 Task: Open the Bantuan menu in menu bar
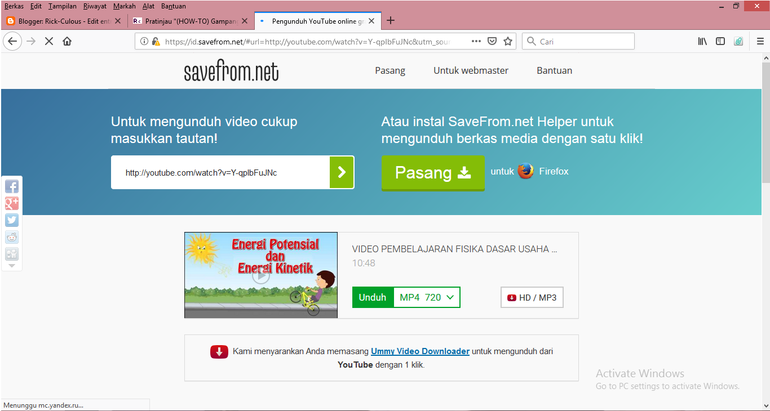click(x=173, y=6)
